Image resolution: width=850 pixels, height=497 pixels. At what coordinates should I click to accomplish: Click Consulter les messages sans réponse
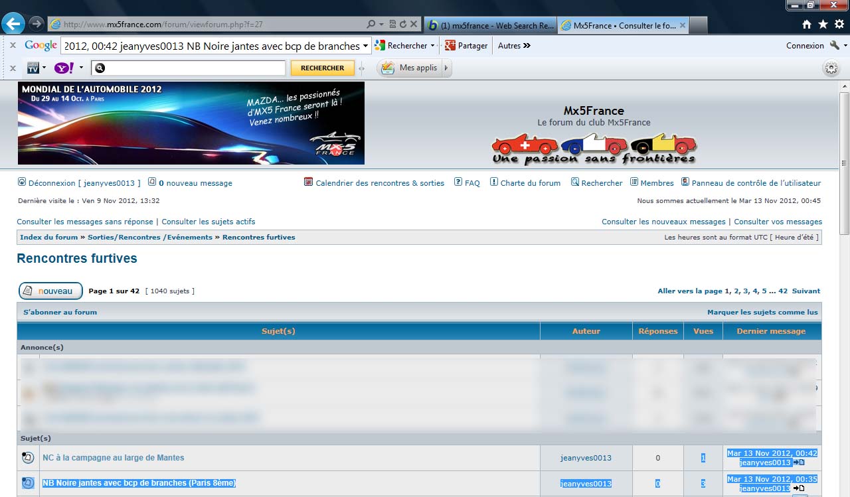pyautogui.click(x=85, y=222)
